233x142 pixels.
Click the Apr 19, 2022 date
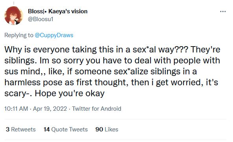tap(50, 109)
